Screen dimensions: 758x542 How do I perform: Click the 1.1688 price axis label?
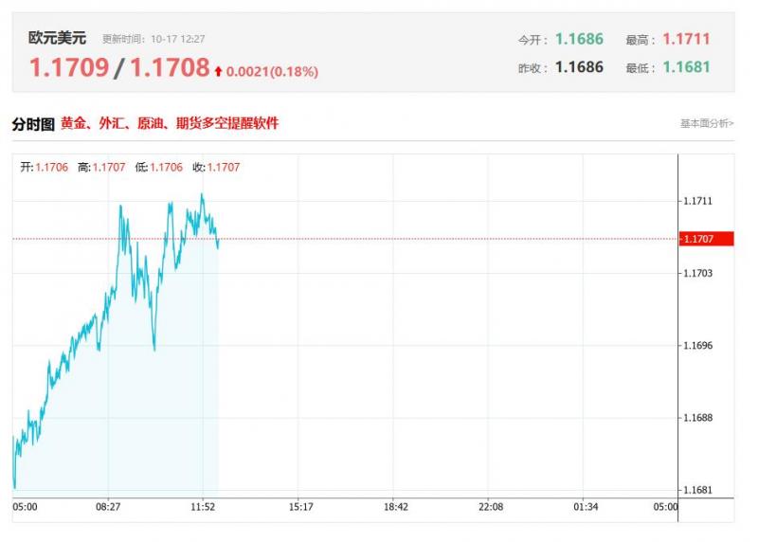pyautogui.click(x=697, y=418)
